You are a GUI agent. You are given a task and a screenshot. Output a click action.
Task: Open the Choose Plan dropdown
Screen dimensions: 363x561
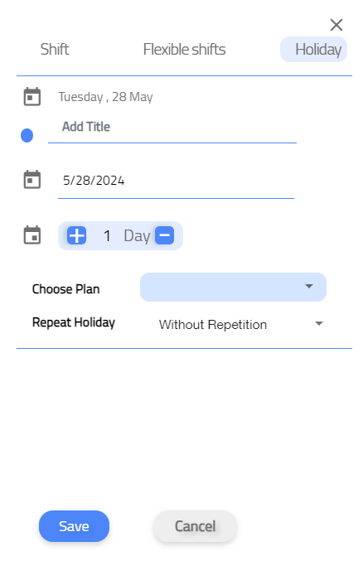pyautogui.click(x=233, y=287)
